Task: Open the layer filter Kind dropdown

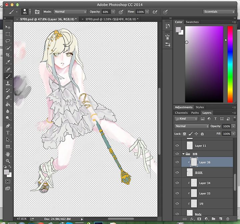Action: pyautogui.click(x=186, y=119)
